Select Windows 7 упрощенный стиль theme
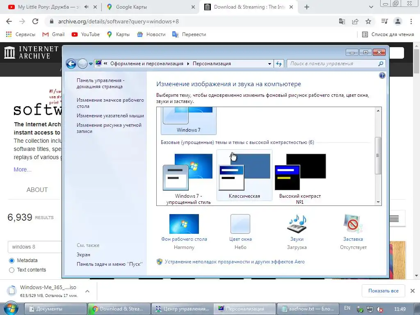Image resolution: width=420 pixels, height=315 pixels. tap(189, 178)
